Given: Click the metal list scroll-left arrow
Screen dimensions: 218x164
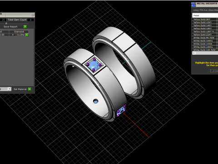Looking at the screenshot, I should [x=194, y=53].
